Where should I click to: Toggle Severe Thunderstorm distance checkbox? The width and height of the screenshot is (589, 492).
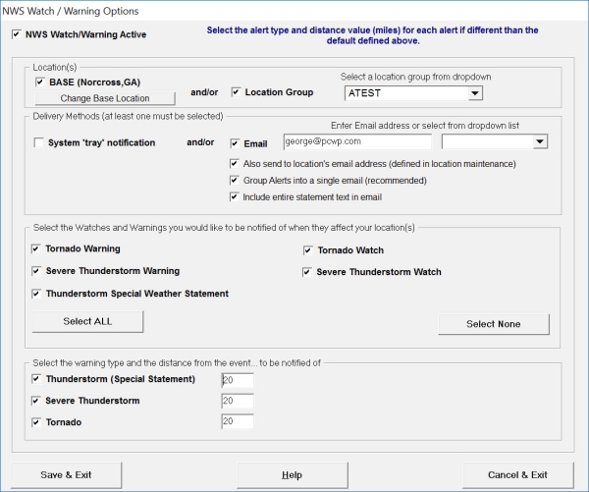click(36, 401)
